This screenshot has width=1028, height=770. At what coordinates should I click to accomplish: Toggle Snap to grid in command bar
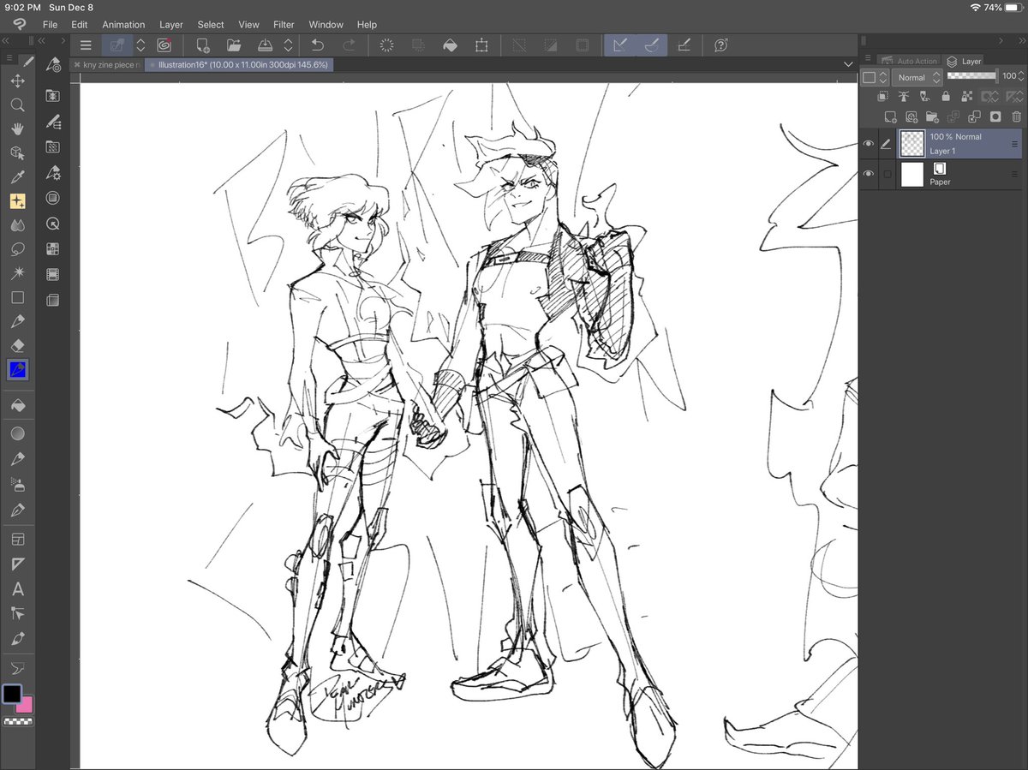(684, 45)
